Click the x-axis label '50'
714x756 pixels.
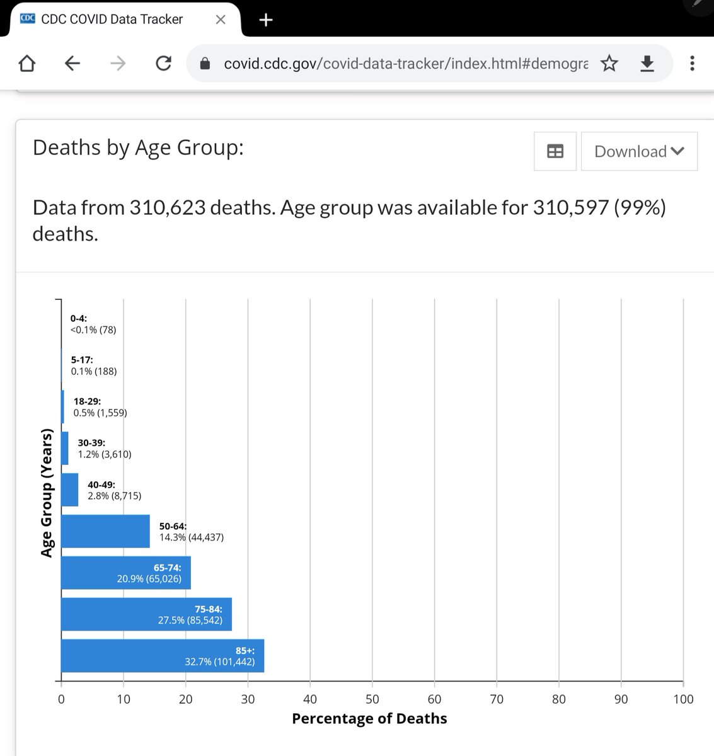[372, 699]
